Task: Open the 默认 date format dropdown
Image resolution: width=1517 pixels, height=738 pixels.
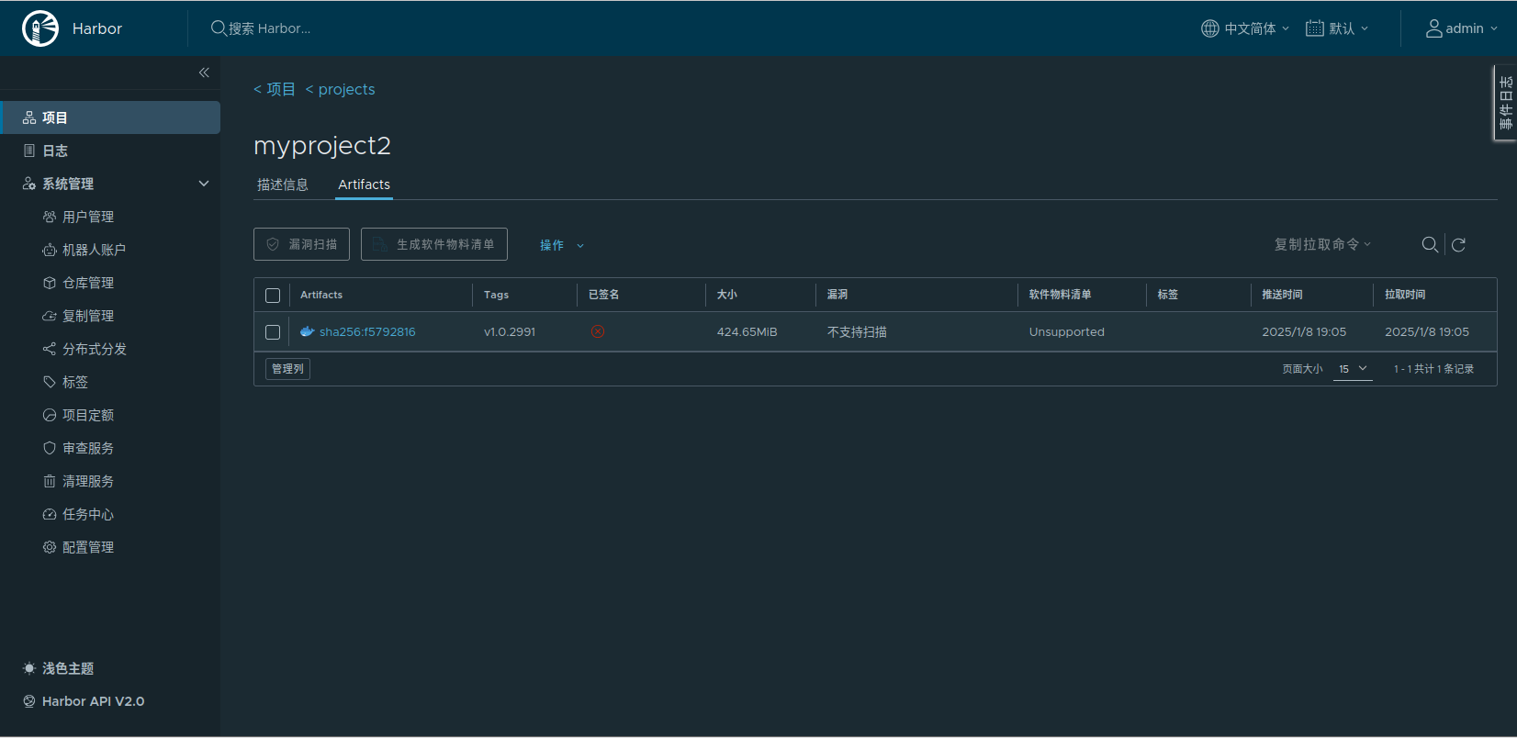Action: coord(1337,28)
